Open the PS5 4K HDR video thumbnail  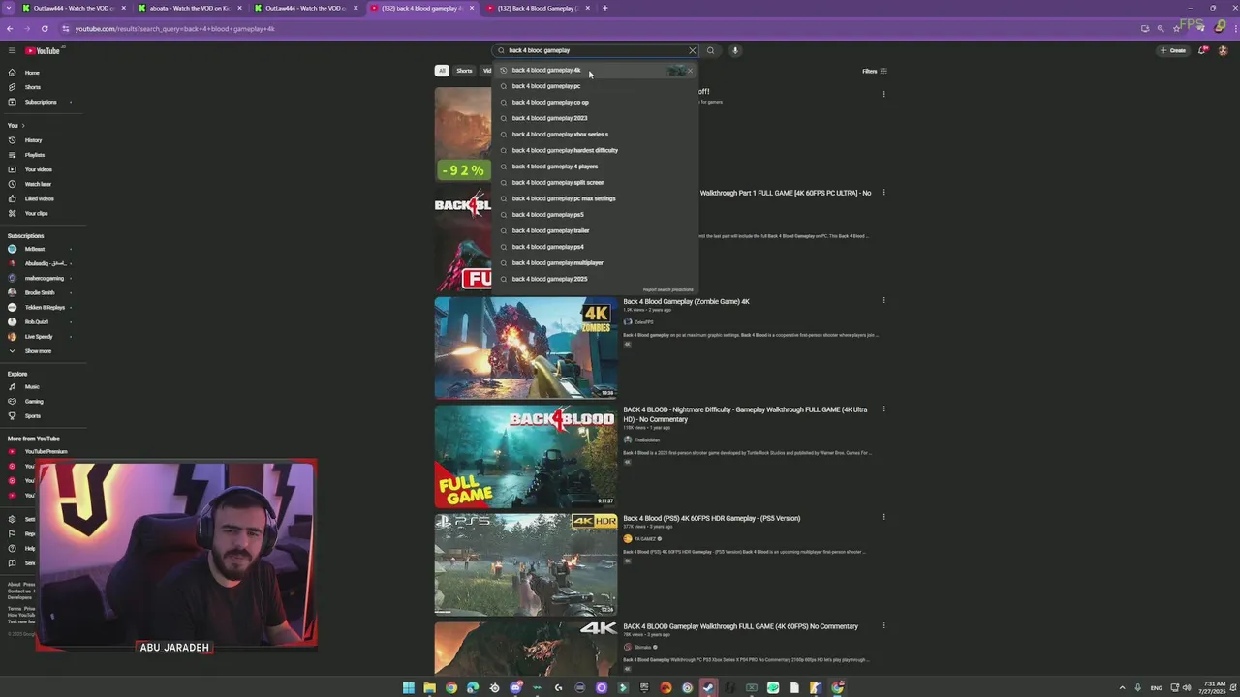coord(526,563)
